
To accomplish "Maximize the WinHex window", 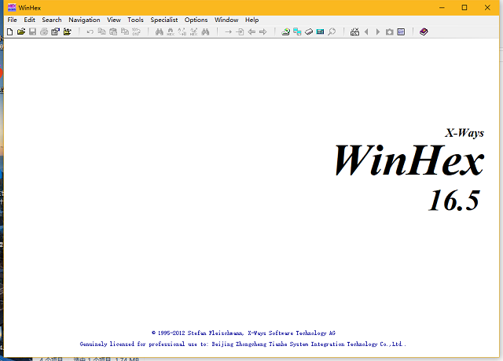I will (x=464, y=7).
